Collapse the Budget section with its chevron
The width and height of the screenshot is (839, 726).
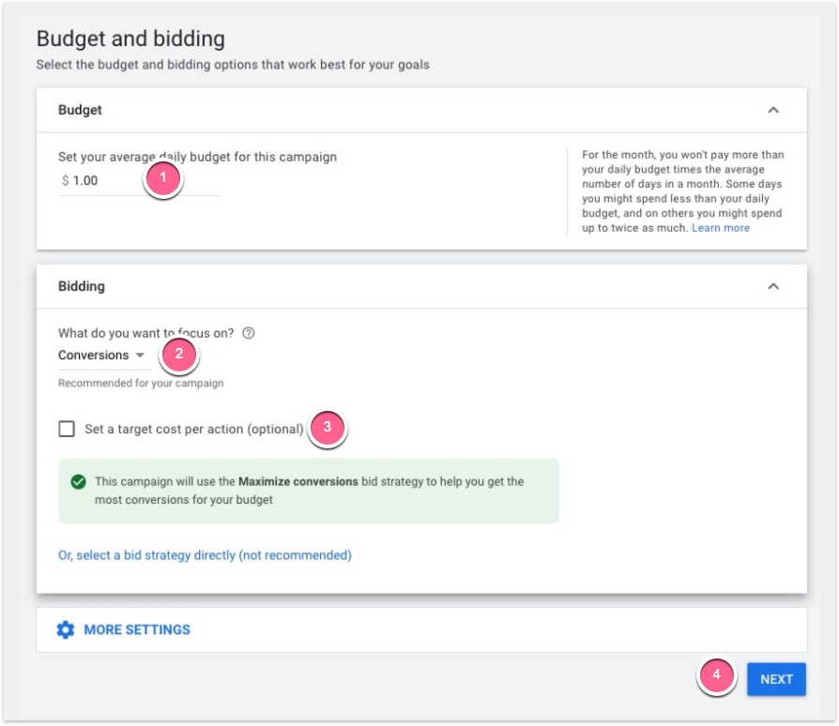point(772,110)
